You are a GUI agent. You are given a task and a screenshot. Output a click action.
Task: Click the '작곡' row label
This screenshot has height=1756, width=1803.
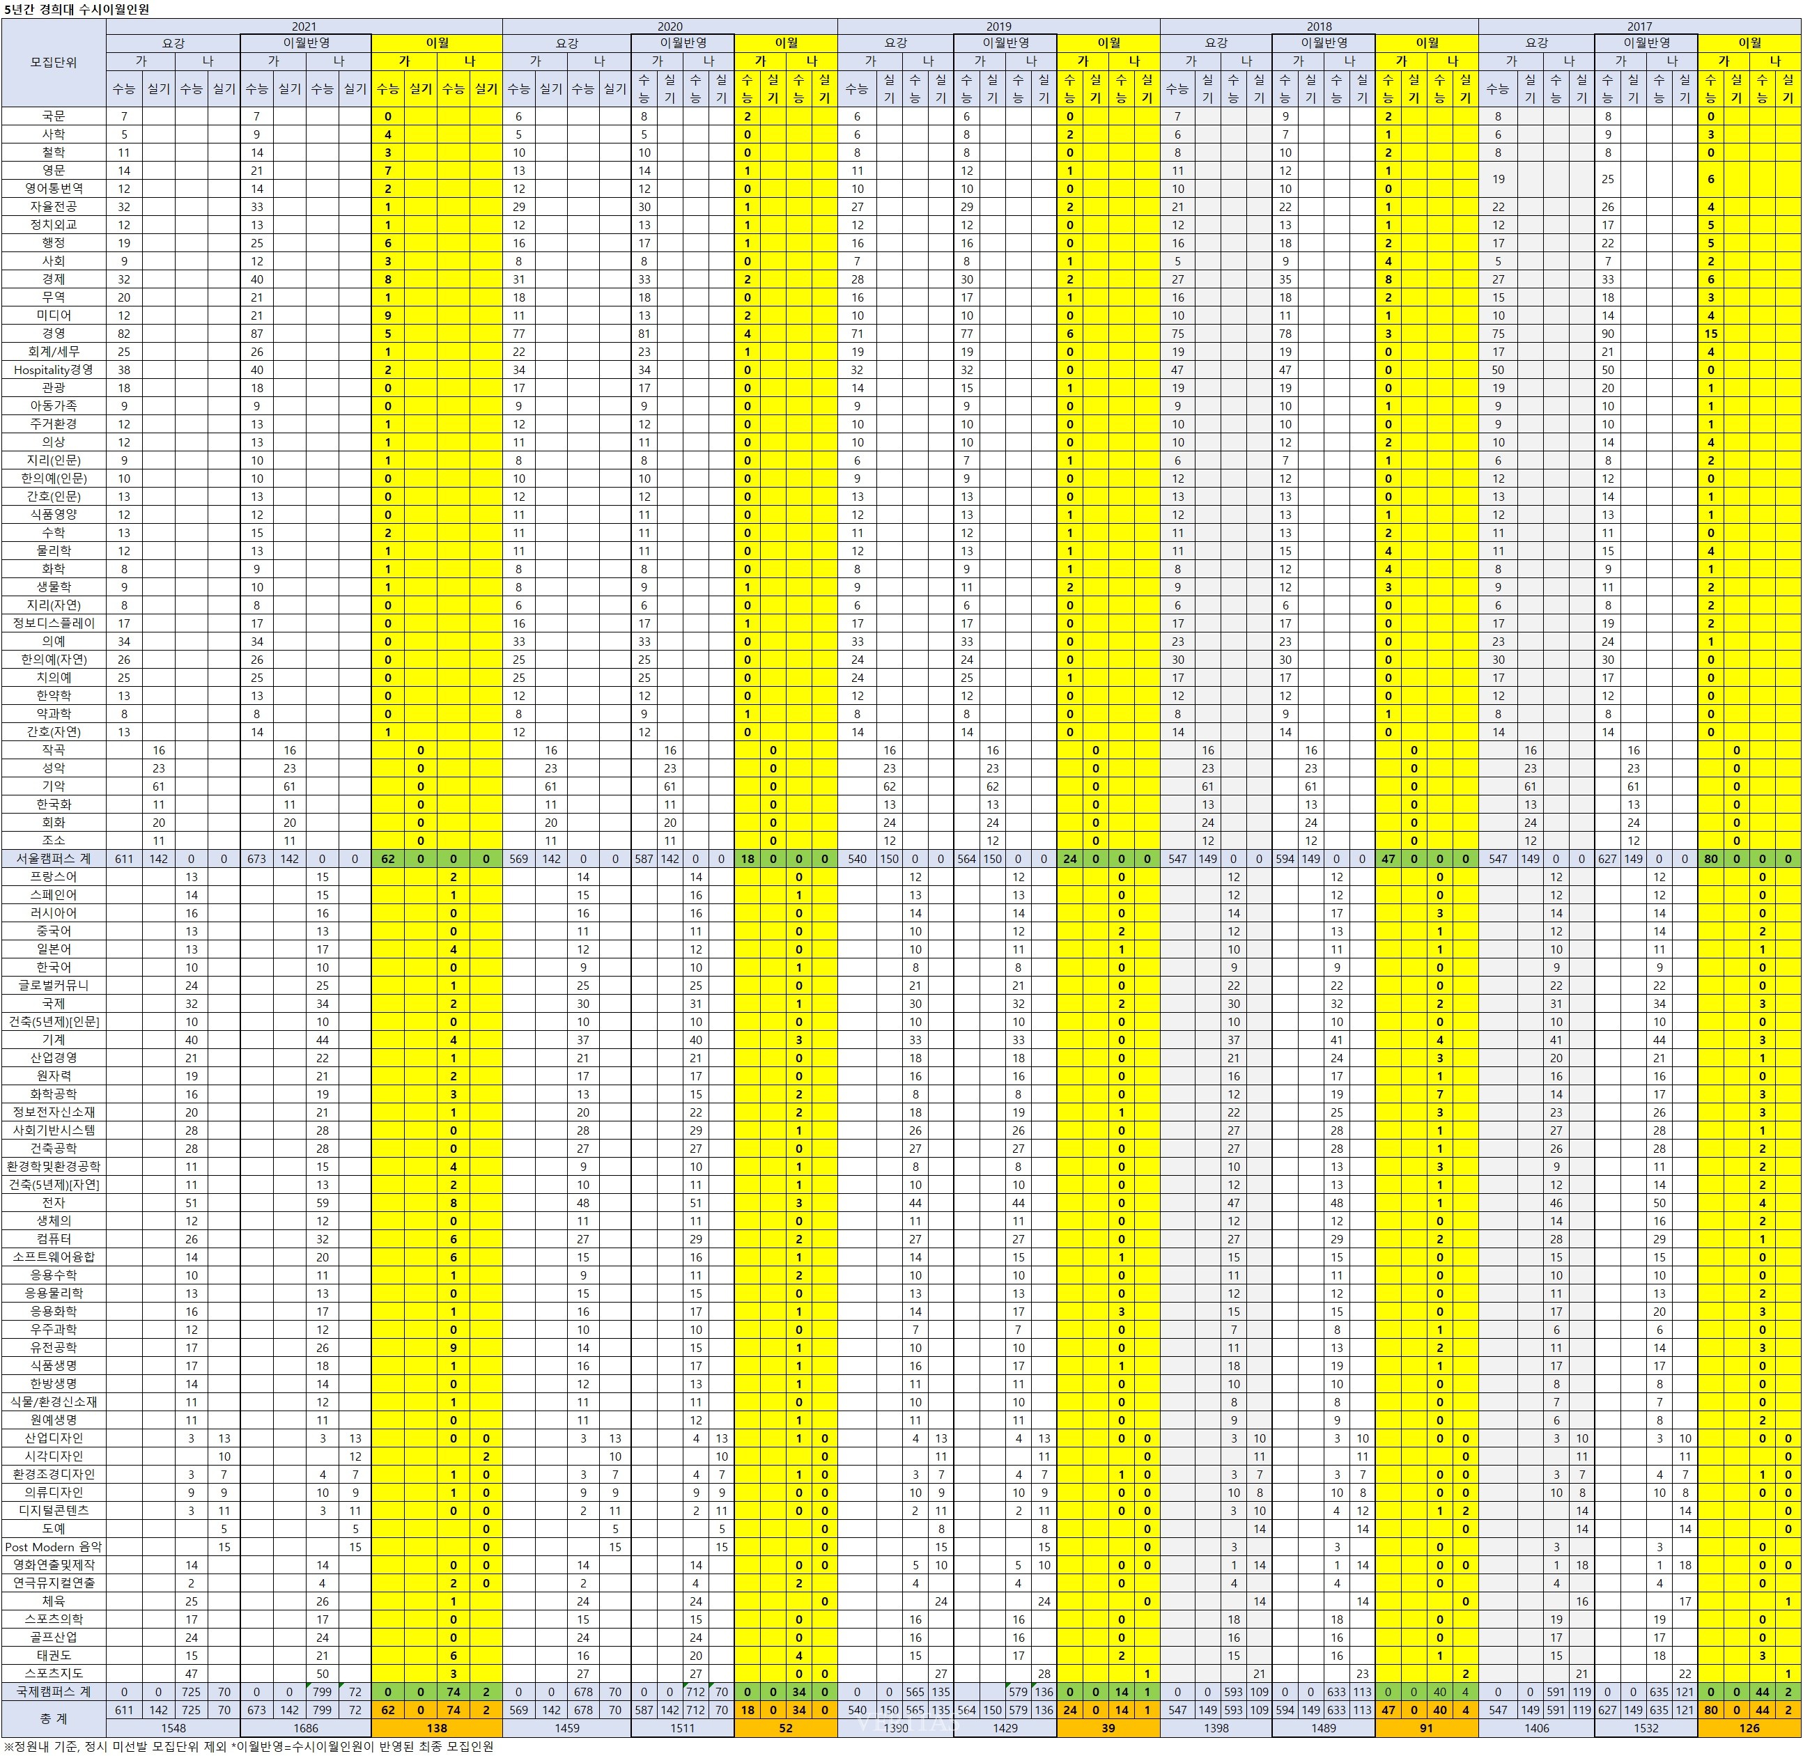click(54, 749)
